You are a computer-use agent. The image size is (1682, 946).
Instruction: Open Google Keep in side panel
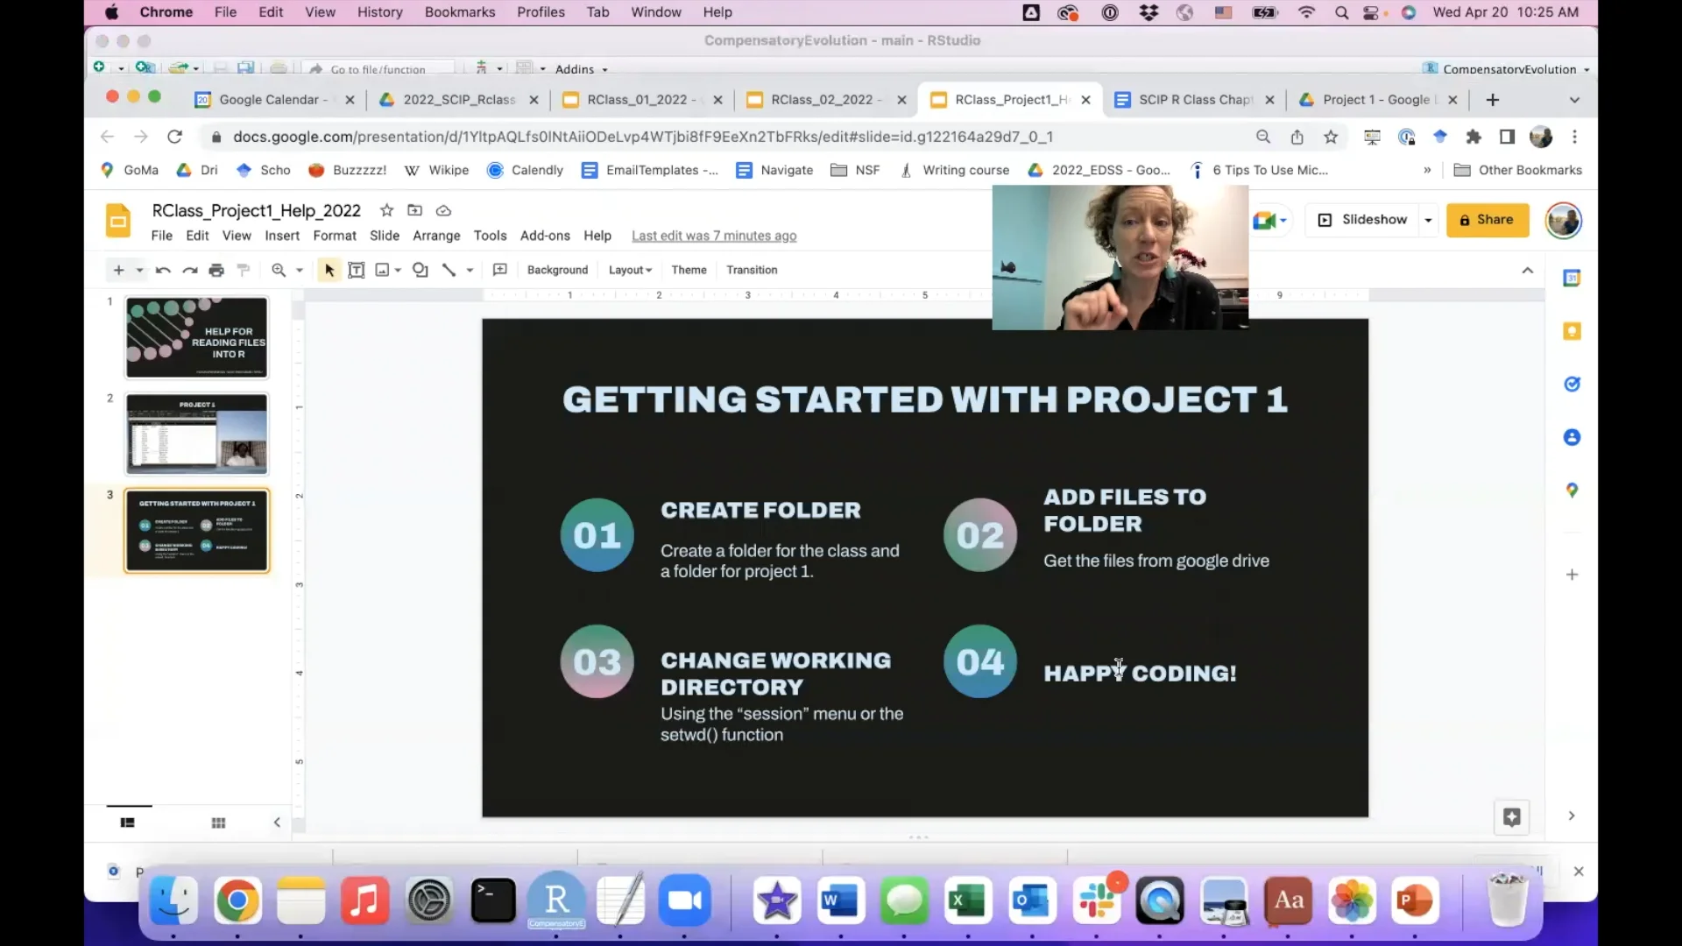point(1572,331)
